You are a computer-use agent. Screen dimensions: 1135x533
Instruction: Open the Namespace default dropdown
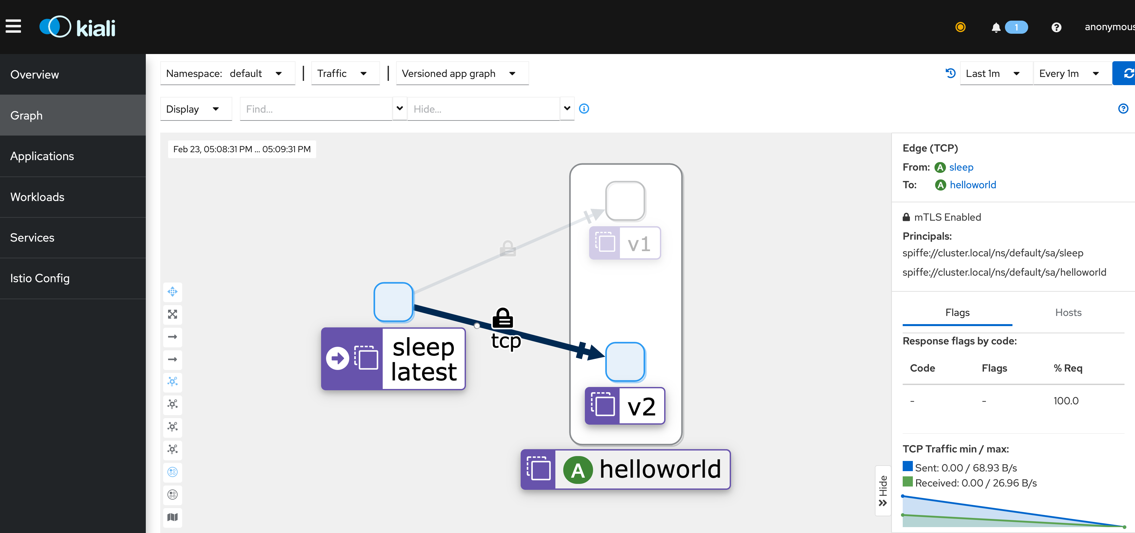[227, 74]
